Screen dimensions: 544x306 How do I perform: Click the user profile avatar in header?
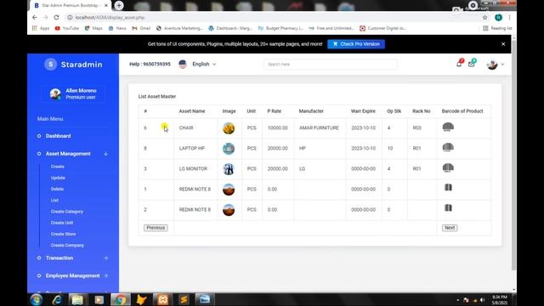coord(492,65)
